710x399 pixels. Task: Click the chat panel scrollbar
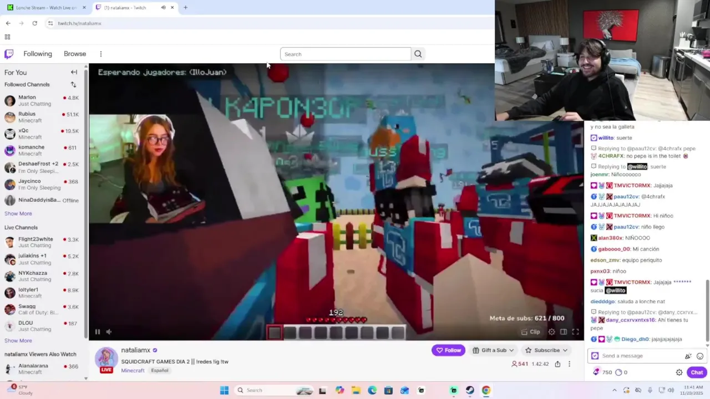[707, 311]
